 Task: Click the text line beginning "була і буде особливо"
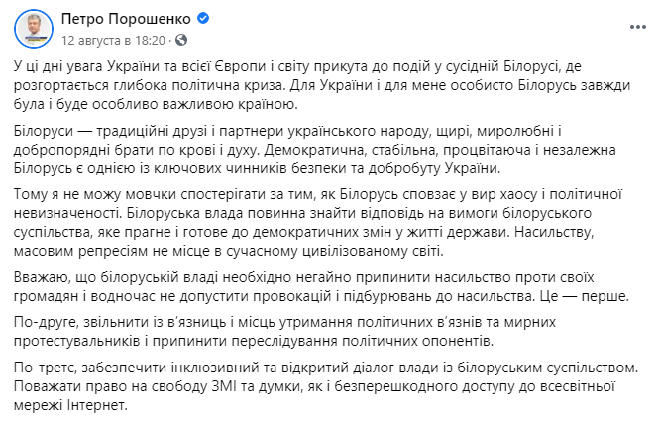click(156, 104)
